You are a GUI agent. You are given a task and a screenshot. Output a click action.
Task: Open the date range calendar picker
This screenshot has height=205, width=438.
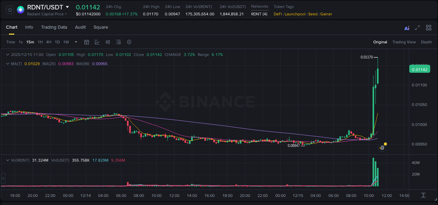(87, 42)
